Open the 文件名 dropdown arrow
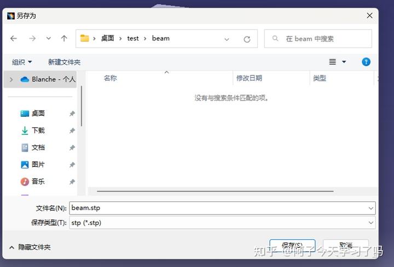 pyautogui.click(x=371, y=209)
